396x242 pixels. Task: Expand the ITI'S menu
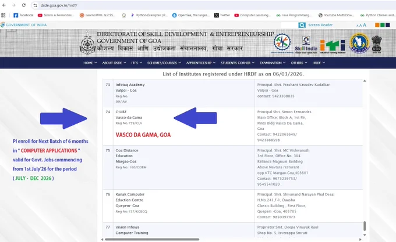(137, 63)
